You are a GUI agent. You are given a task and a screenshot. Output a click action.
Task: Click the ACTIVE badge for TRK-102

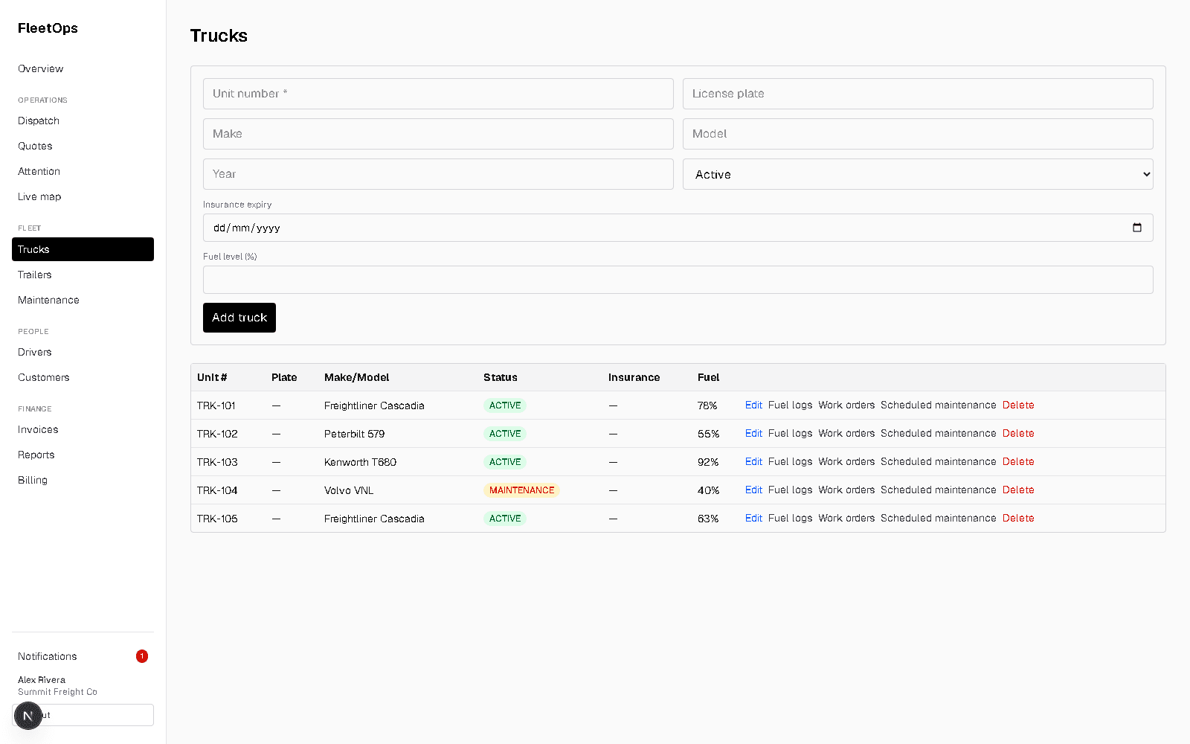[505, 434]
